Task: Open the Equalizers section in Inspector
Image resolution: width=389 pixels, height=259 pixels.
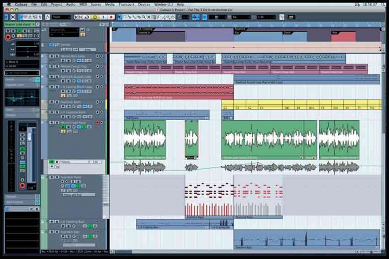Action: pos(22,85)
